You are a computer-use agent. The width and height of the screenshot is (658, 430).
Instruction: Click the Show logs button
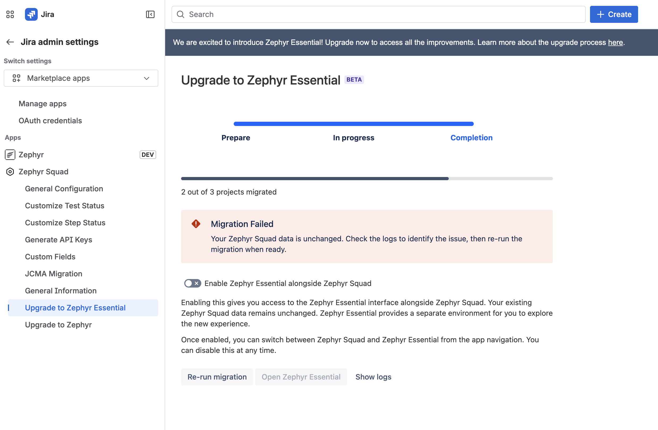(373, 377)
